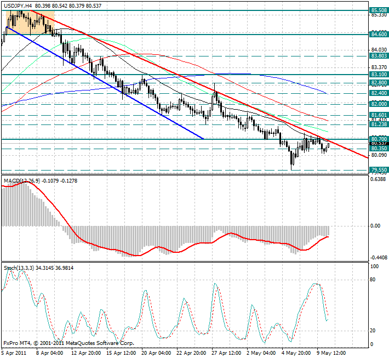Select the 82.800 price level label
This screenshot has height=357, width=389.
click(379, 82)
